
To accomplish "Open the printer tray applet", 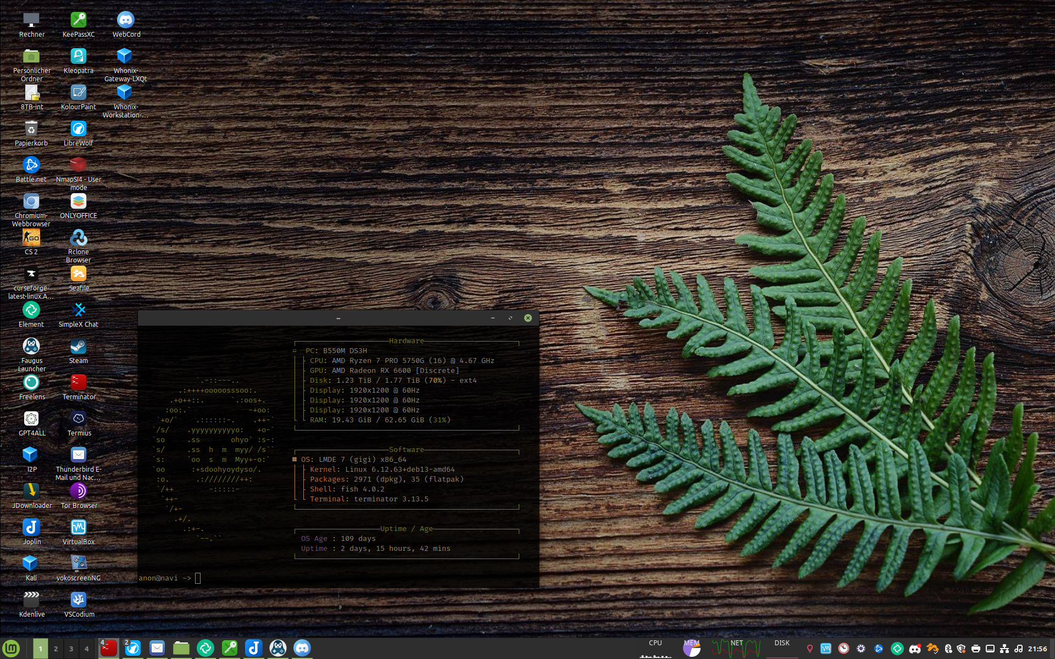I will click(976, 649).
